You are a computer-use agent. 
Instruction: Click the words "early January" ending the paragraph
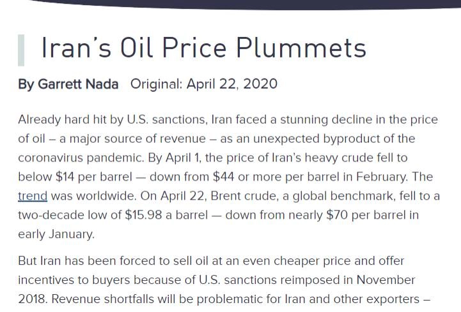click(x=56, y=234)
